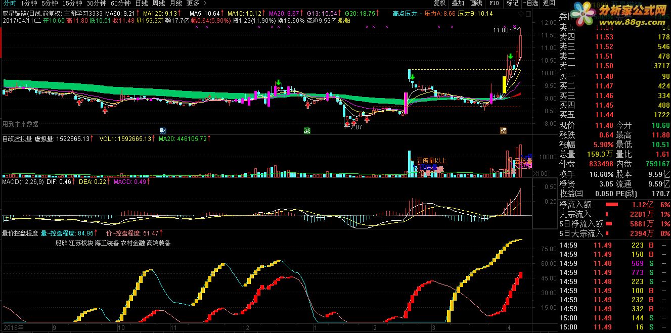671x333 pixels.
Task: Switch to the 日线 daily chart tab
Action: (x=141, y=3)
